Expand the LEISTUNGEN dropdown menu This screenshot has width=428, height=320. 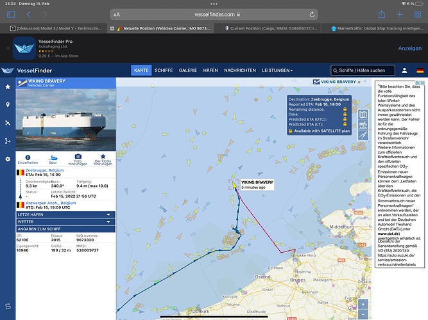pyautogui.click(x=277, y=70)
